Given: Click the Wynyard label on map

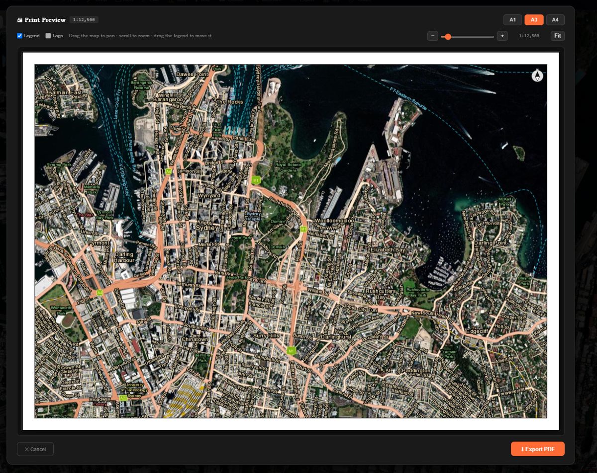Looking at the screenshot, I should pos(209,196).
